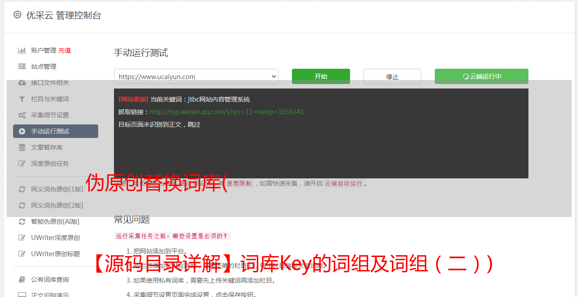Select the 站点管理 server icon

click(x=22, y=66)
